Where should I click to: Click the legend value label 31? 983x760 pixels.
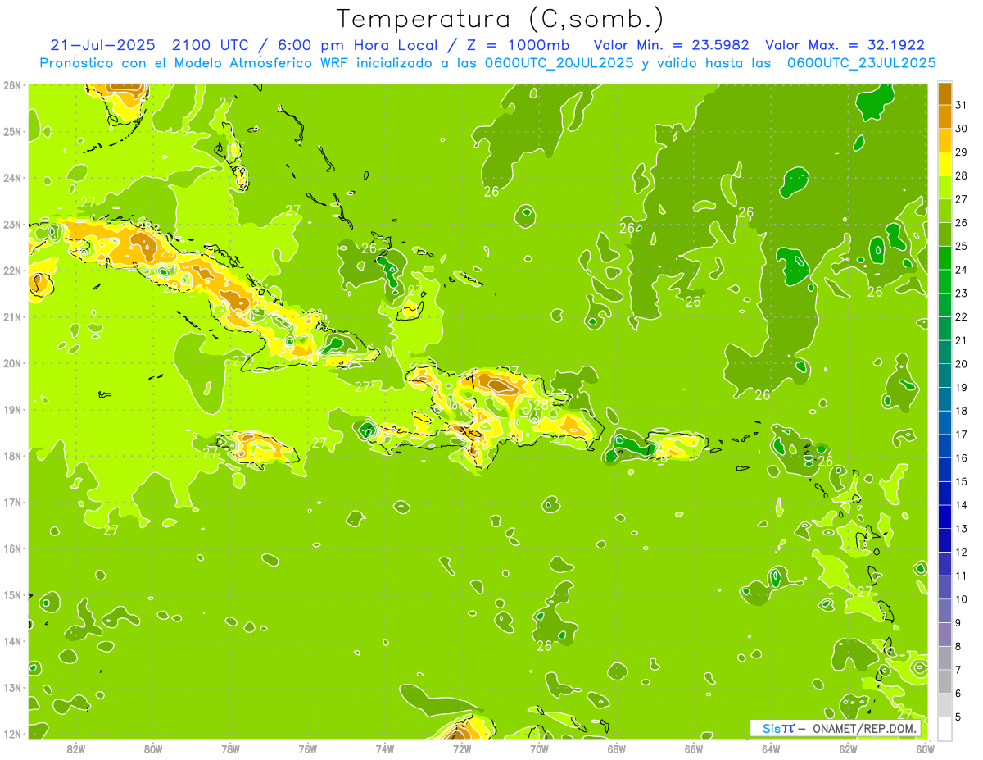(x=962, y=105)
